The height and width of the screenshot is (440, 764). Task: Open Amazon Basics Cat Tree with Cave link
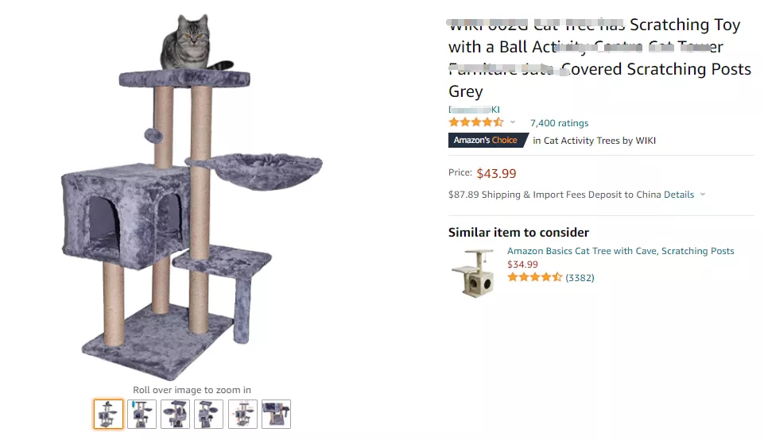[x=620, y=251]
